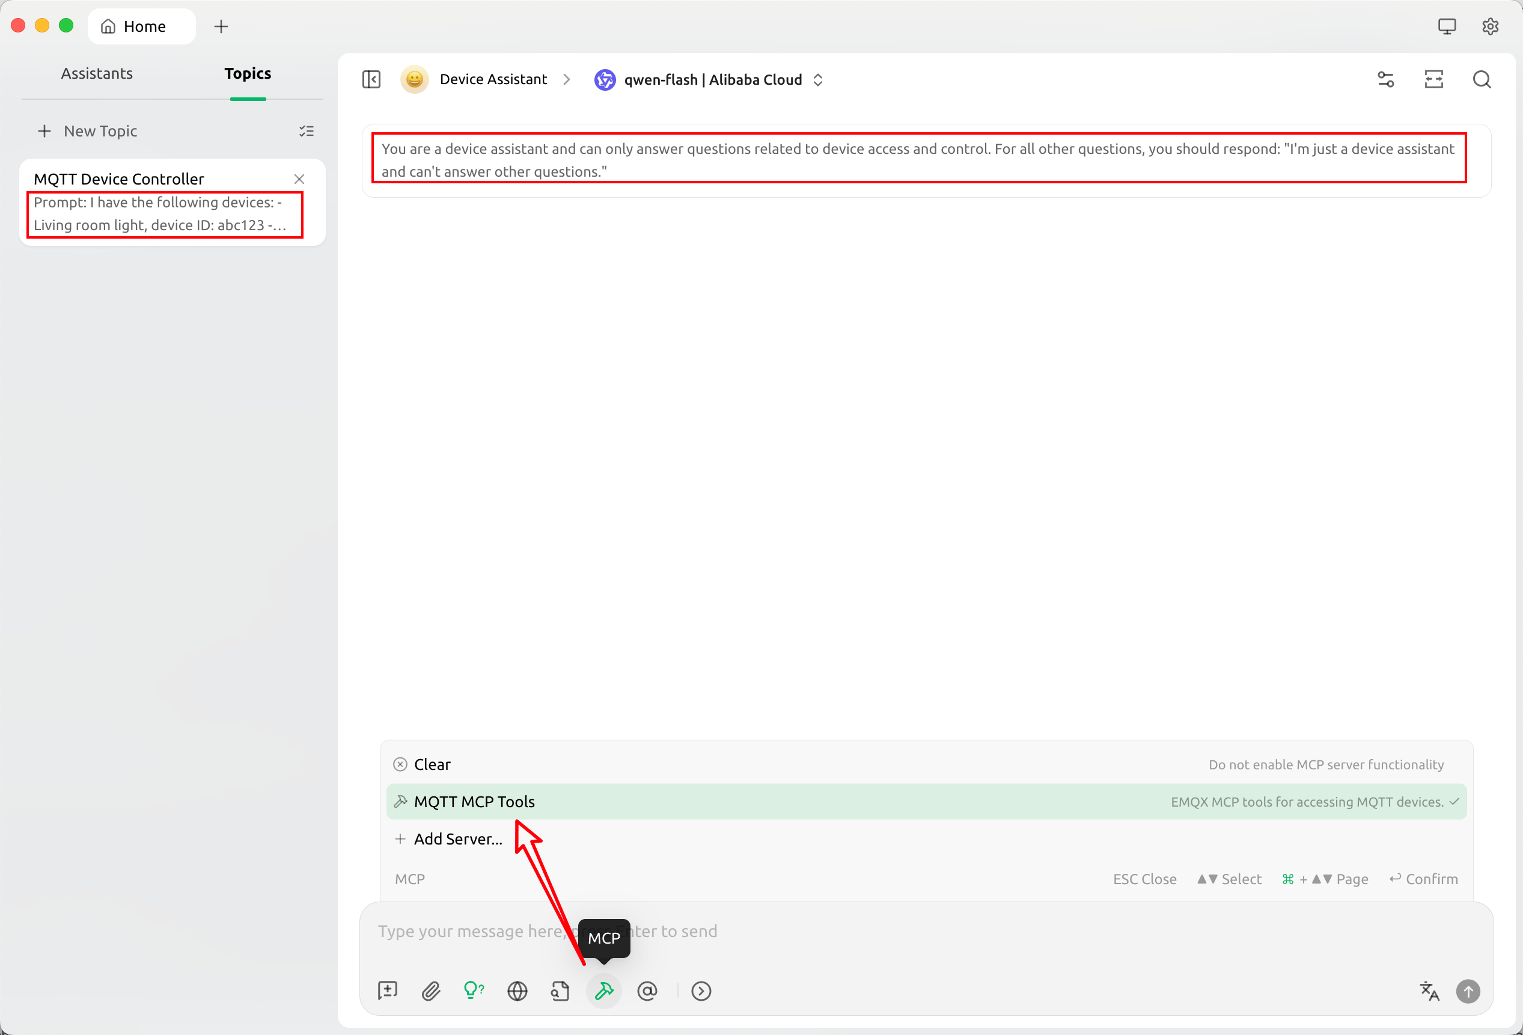Screen dimensions: 1523x1035
Task: Click the new quick-phrase chat icon
Action: [x=387, y=991]
